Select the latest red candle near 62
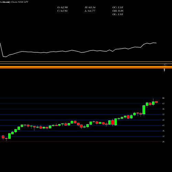172x172 pixels. pos(157,102)
